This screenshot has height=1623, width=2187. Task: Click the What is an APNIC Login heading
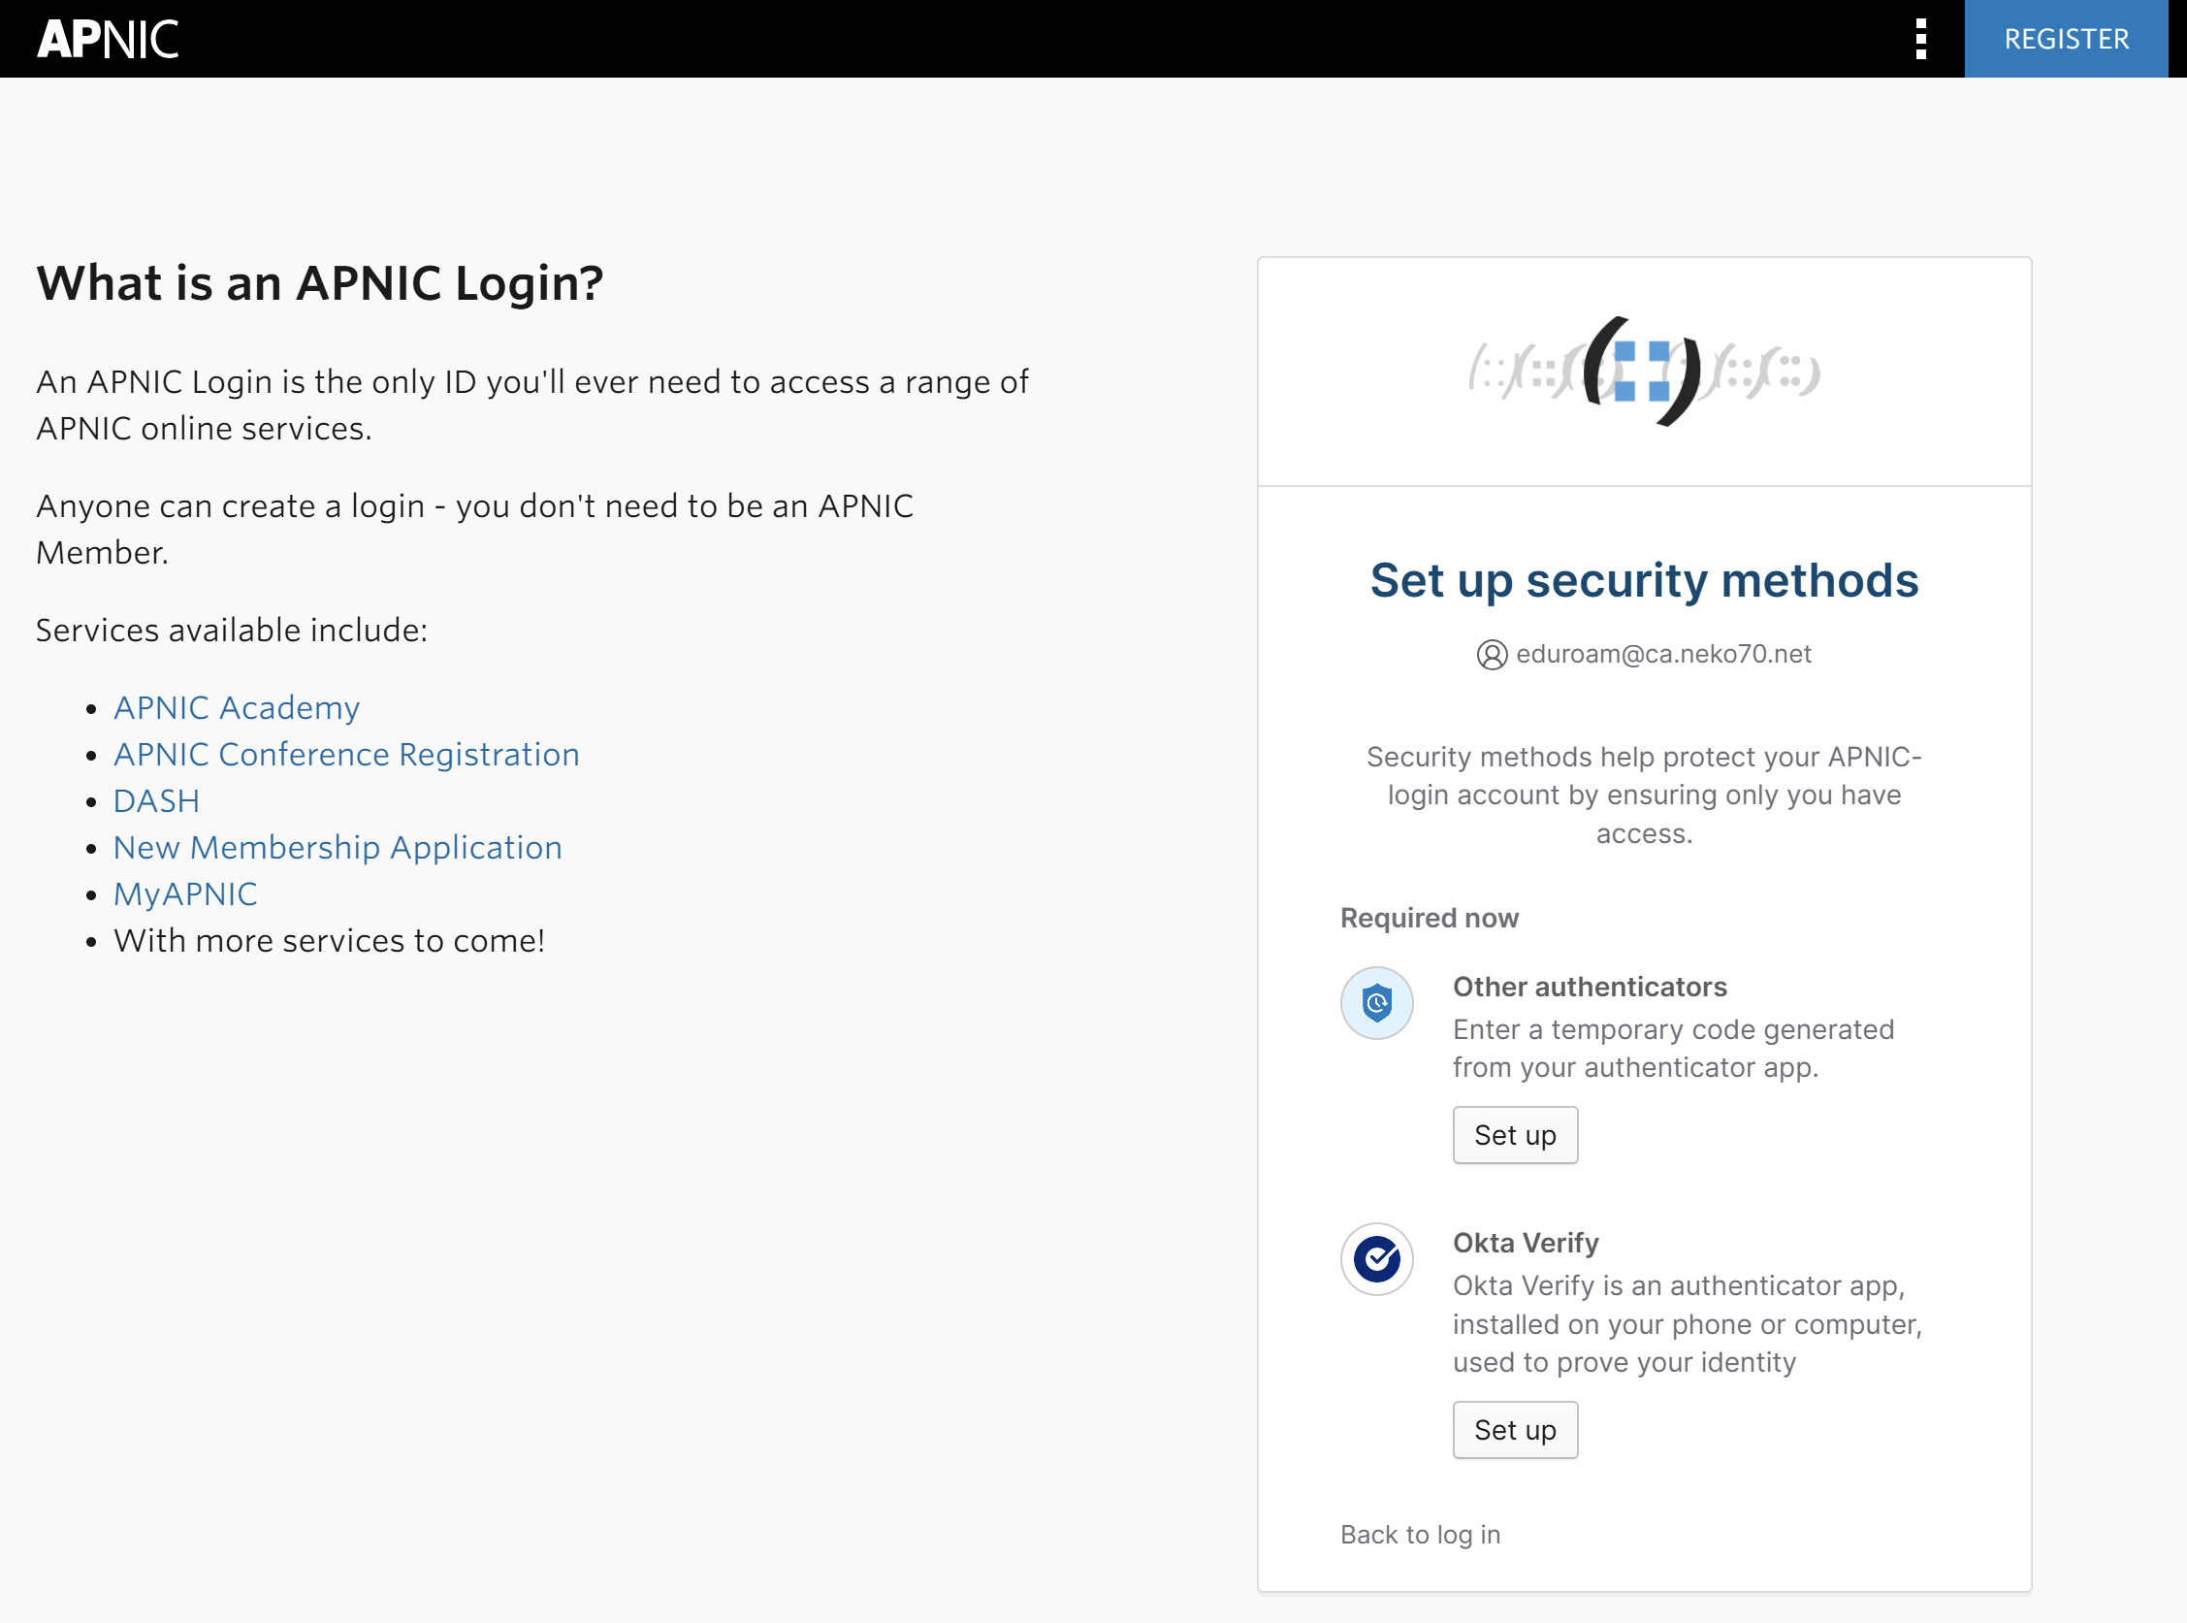[x=319, y=283]
